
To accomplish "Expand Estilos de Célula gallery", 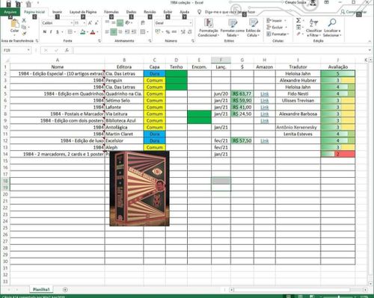I will tap(253, 28).
